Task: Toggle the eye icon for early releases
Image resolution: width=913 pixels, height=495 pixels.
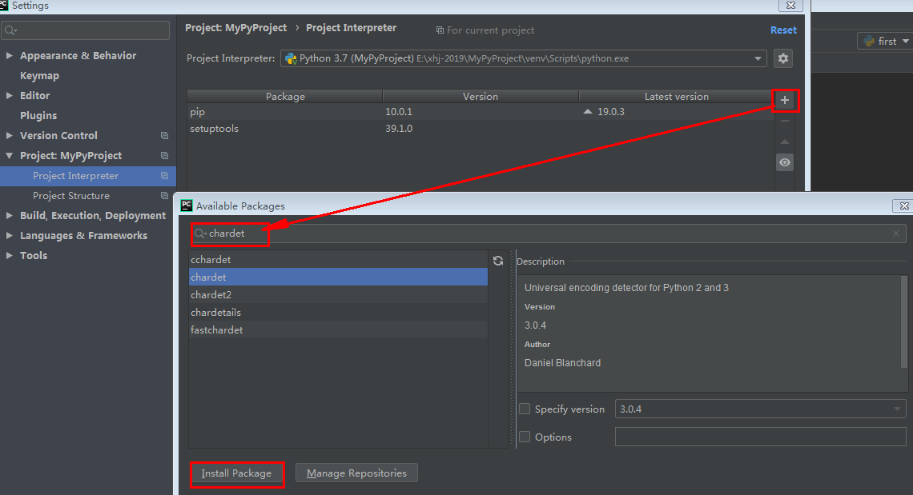Action: click(784, 162)
